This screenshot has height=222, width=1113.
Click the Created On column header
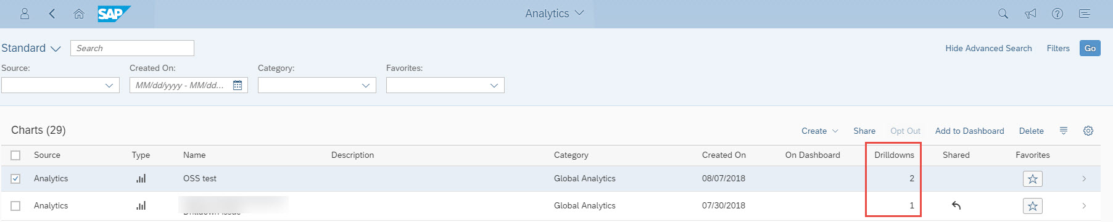coord(724,155)
